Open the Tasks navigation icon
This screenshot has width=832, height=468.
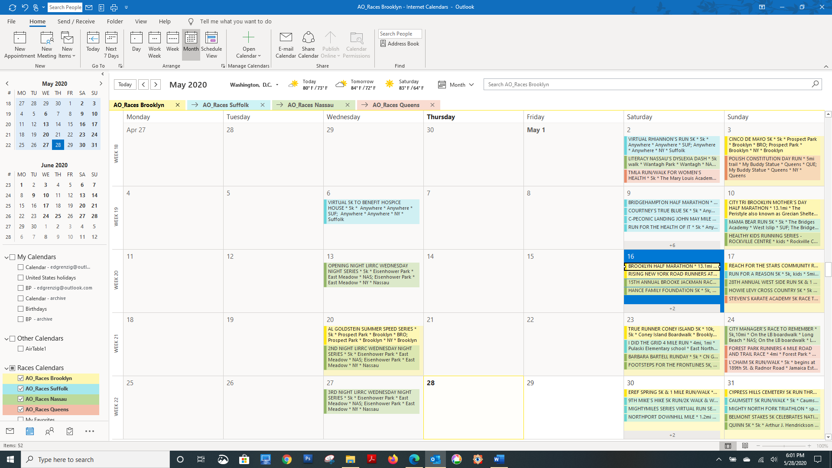(70, 431)
